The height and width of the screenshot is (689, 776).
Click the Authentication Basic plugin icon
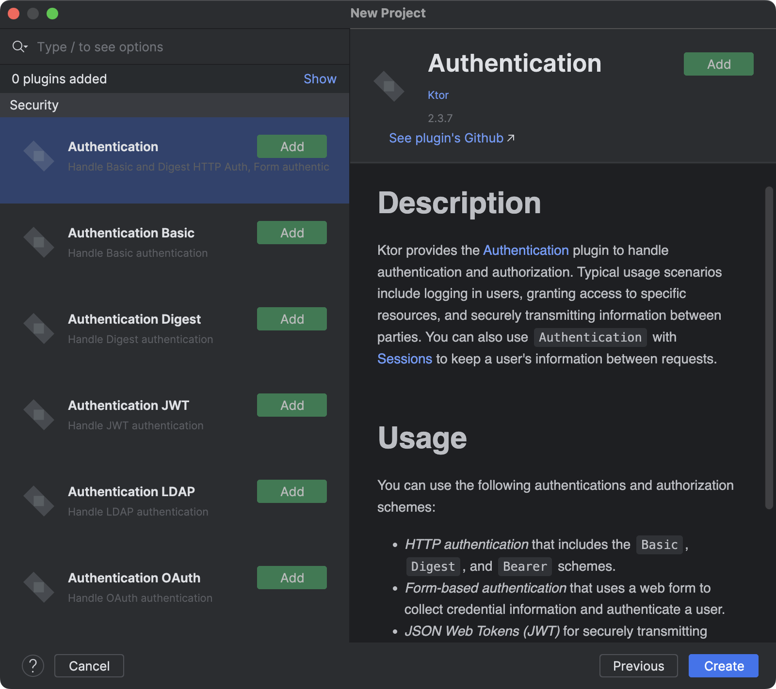tap(39, 242)
